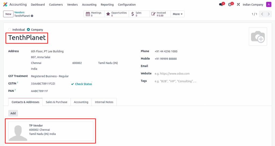Switch to the Accounting form tab
The image size is (275, 146).
pos(81,102)
